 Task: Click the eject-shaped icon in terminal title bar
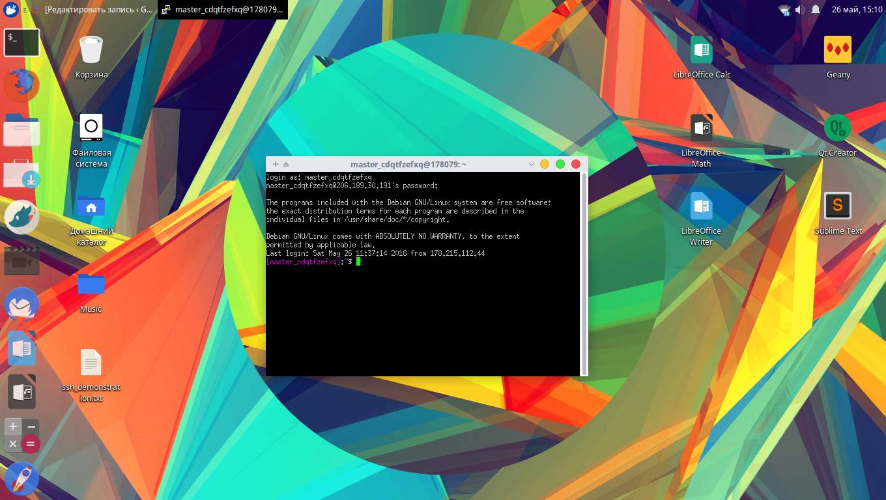point(286,164)
